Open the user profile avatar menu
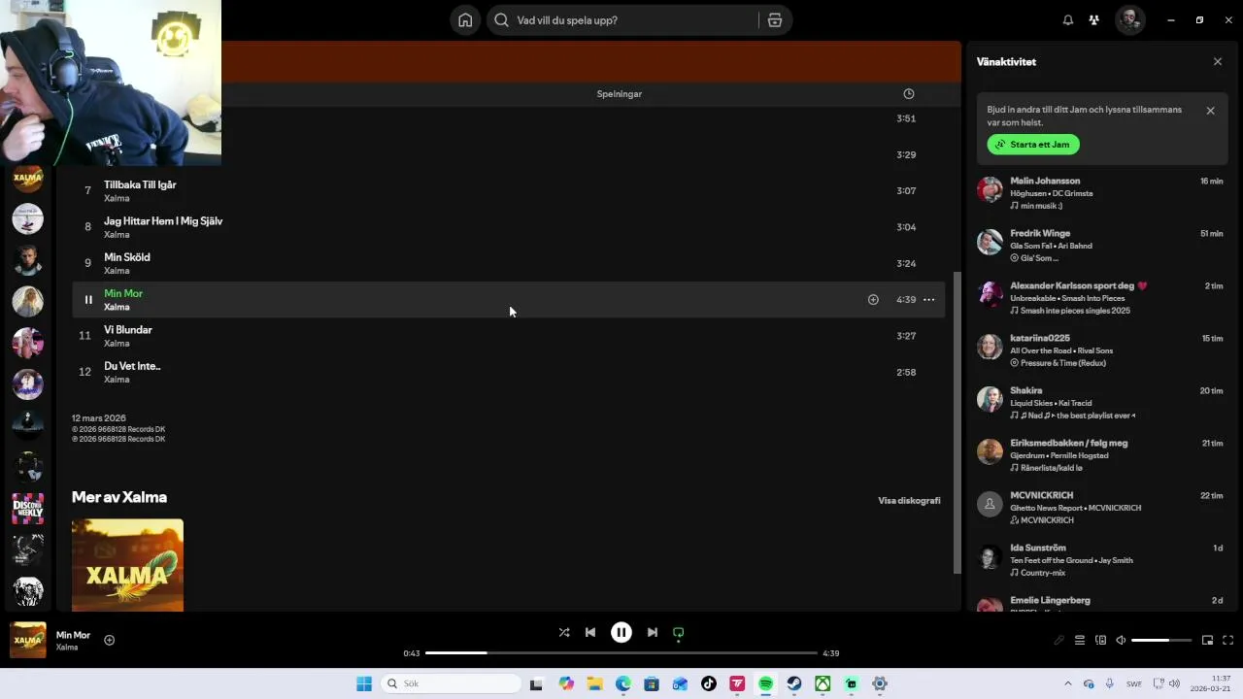The image size is (1243, 699). pos(1129,20)
